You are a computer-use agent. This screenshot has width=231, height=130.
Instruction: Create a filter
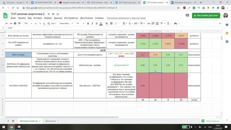[x=162, y=23]
